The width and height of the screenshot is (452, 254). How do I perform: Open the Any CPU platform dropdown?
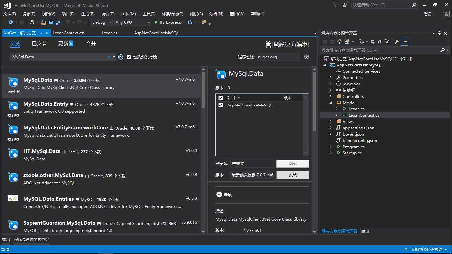tap(132, 22)
